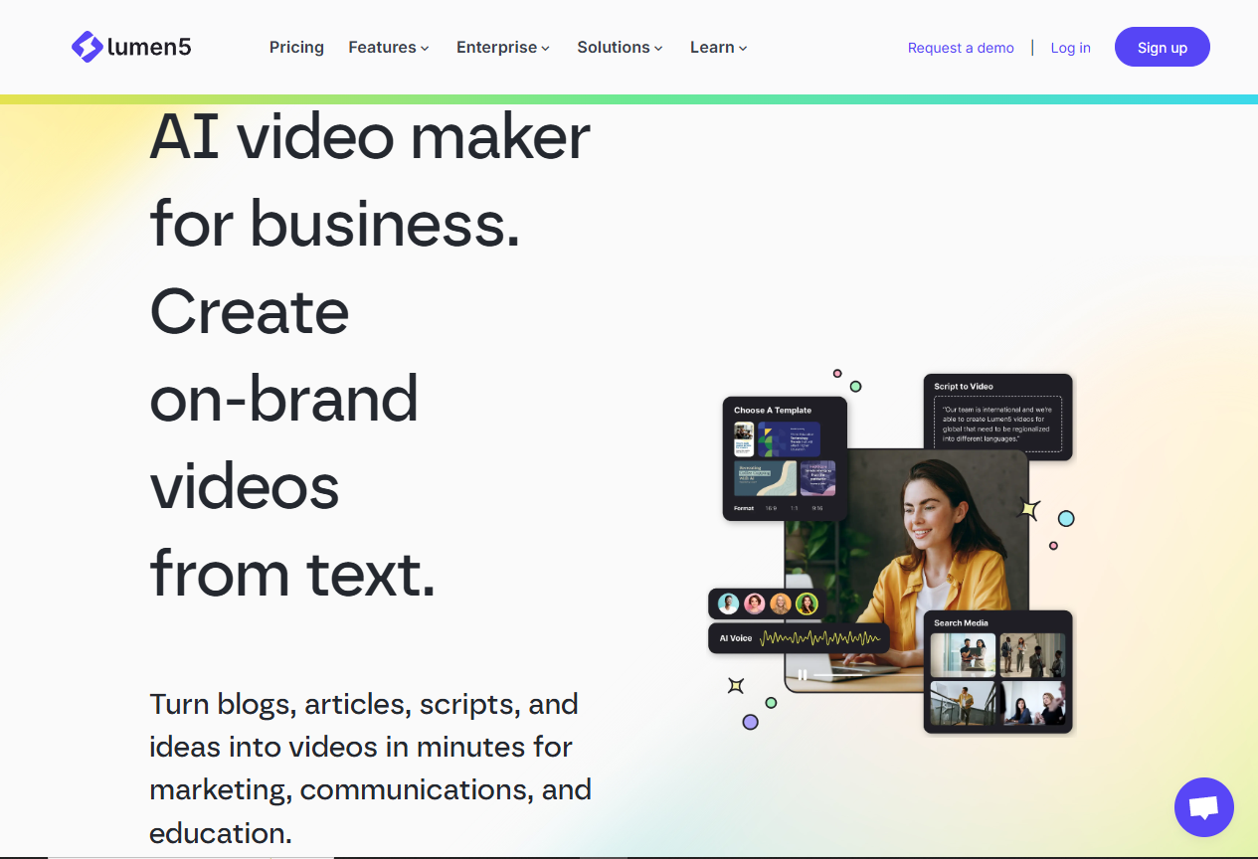Click the pause icon on the video preview
Image resolution: width=1258 pixels, height=859 pixels.
tap(803, 675)
